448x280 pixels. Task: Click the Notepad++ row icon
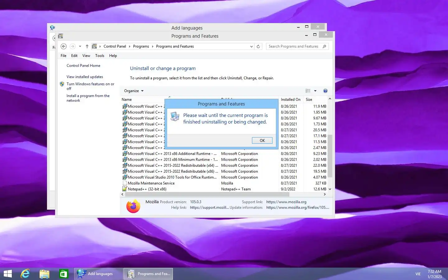coord(125,189)
